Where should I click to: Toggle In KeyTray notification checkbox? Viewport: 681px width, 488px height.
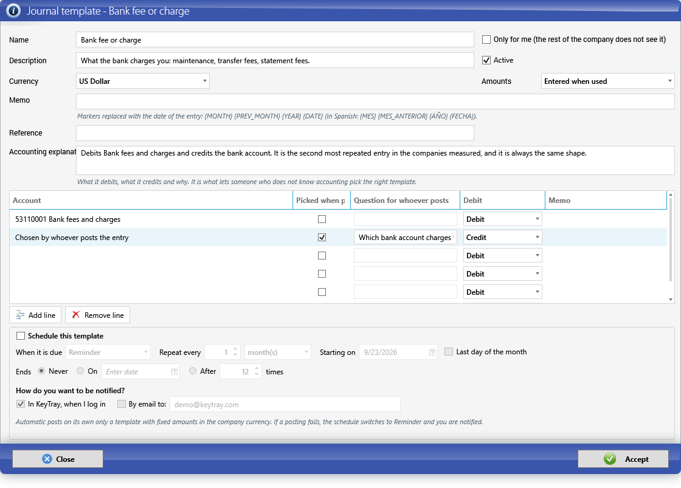[x=21, y=404]
